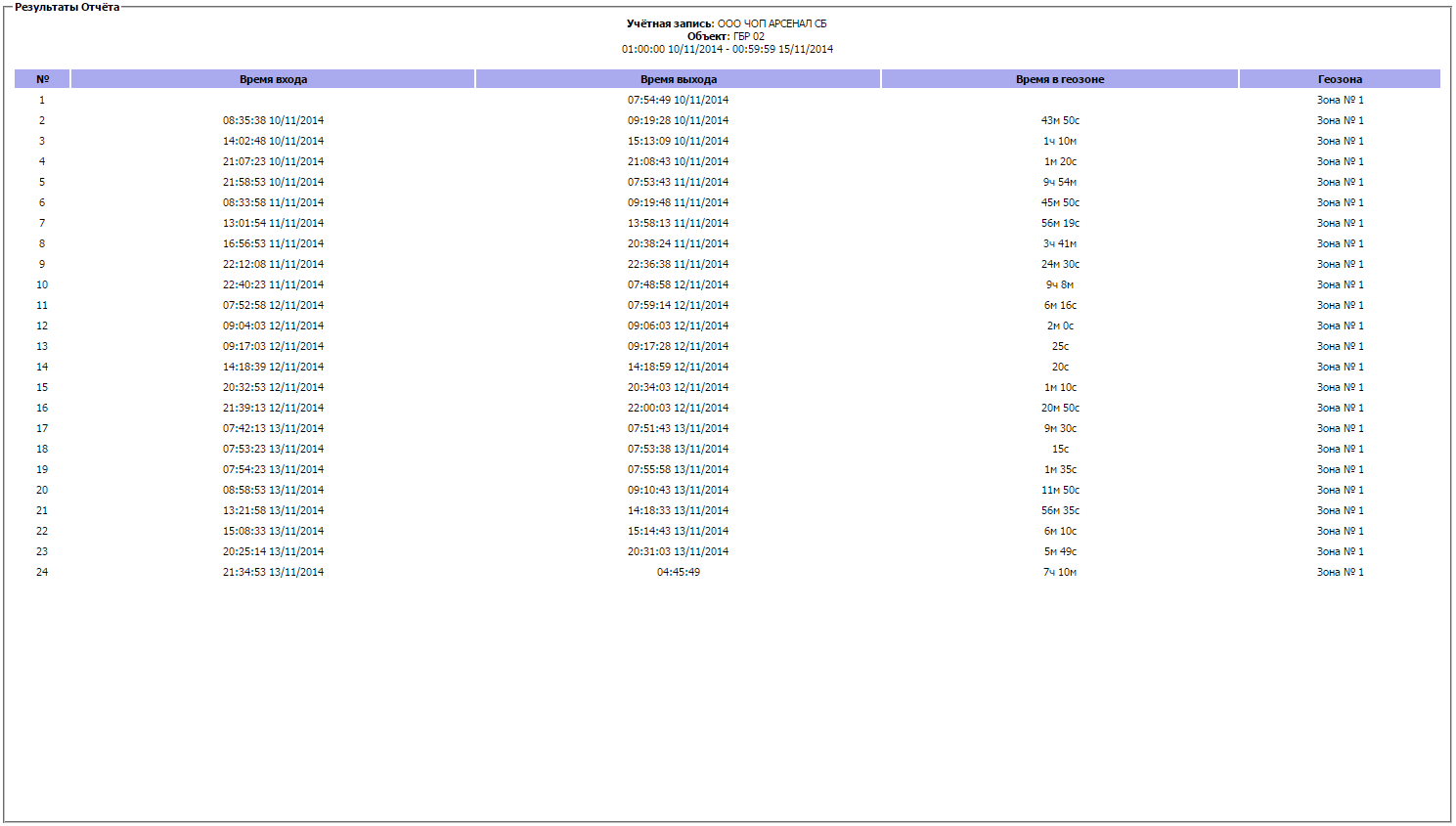Select duration cell 5м 49с
Viewport: 1456px width, 826px height.
[x=1060, y=551]
